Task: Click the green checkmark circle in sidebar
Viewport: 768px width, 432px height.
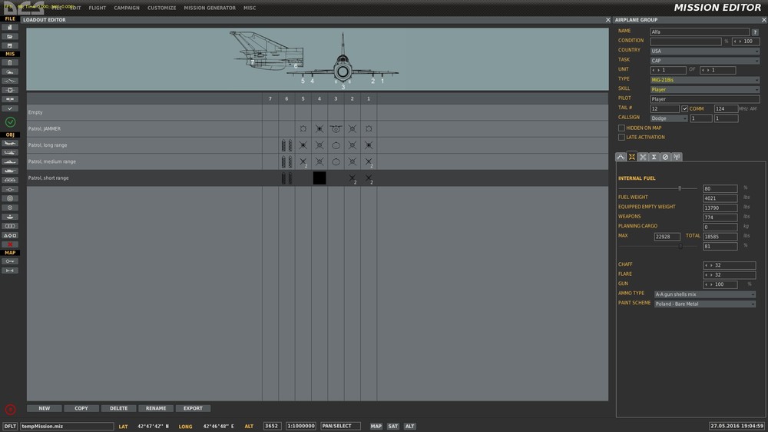Action: click(10, 121)
